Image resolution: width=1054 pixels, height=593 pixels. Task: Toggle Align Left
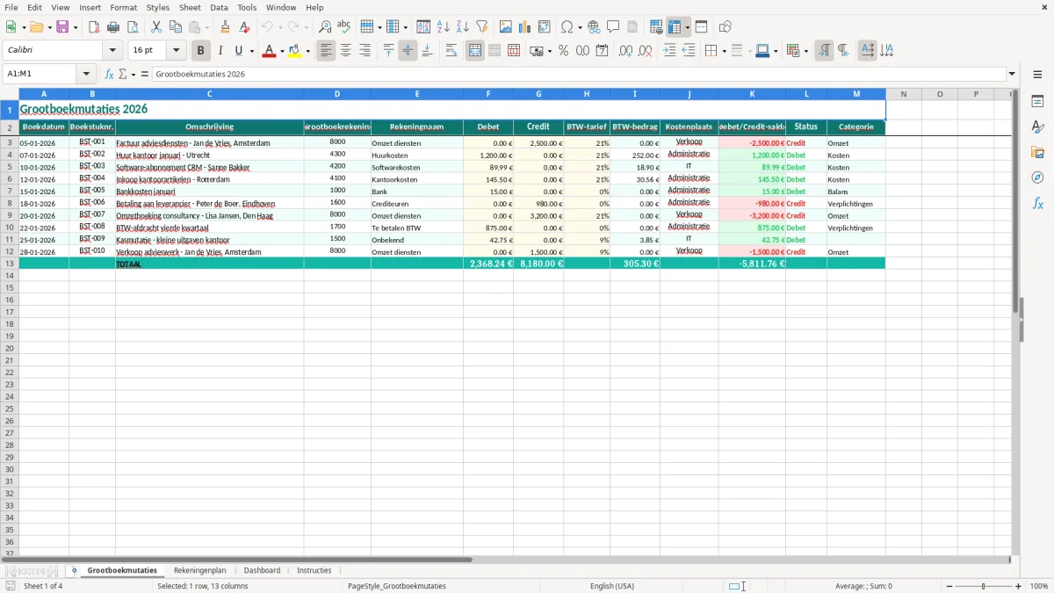point(327,51)
